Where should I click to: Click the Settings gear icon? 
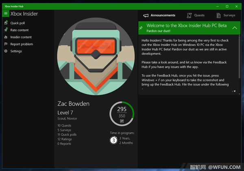click(x=6, y=51)
